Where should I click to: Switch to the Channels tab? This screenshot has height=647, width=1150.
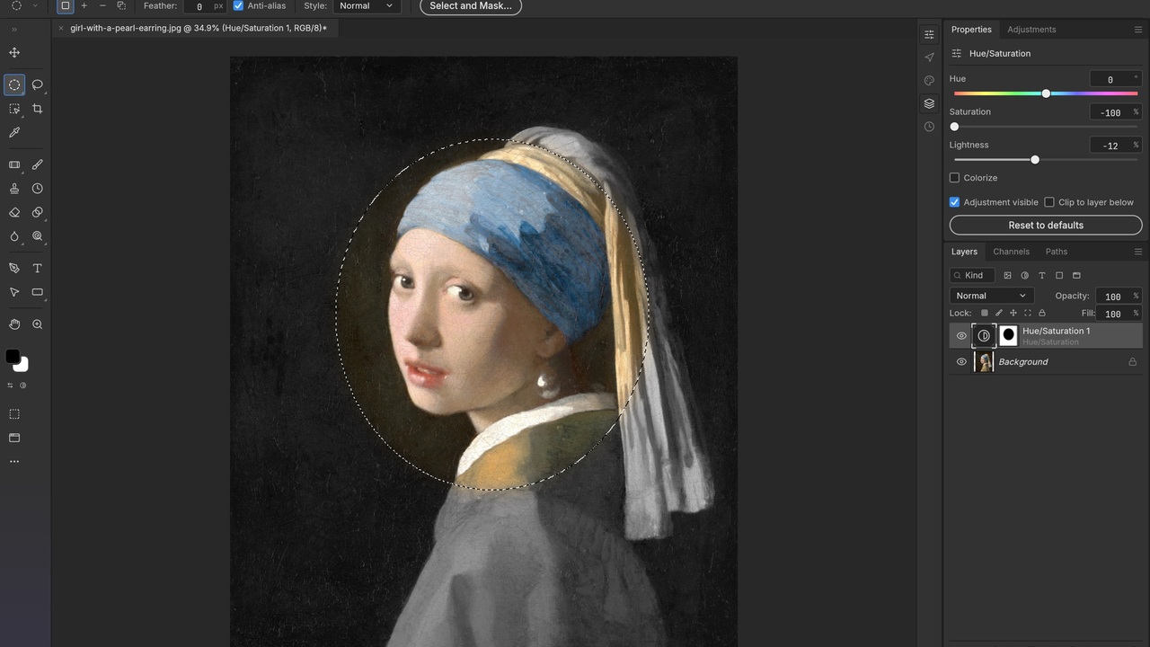pos(1011,252)
